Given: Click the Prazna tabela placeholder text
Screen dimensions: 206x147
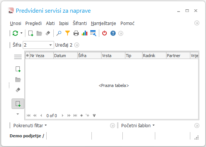Looking at the screenshot, I should (x=114, y=85).
